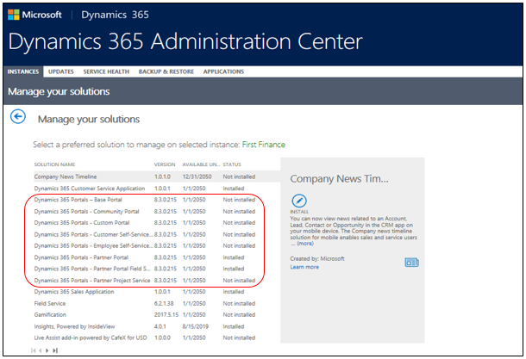
Task: Click the Microsoft logo
Action: pyautogui.click(x=14, y=15)
